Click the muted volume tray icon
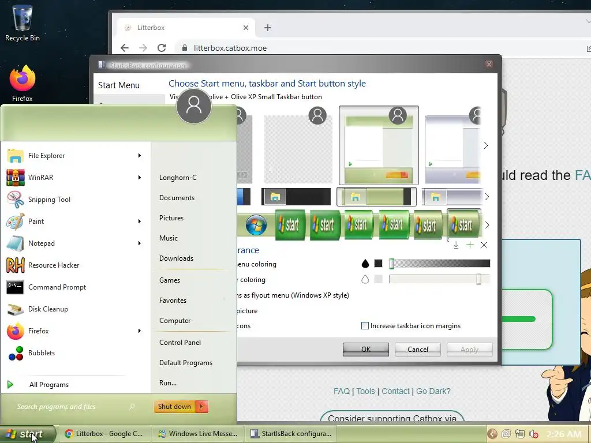 point(533,434)
